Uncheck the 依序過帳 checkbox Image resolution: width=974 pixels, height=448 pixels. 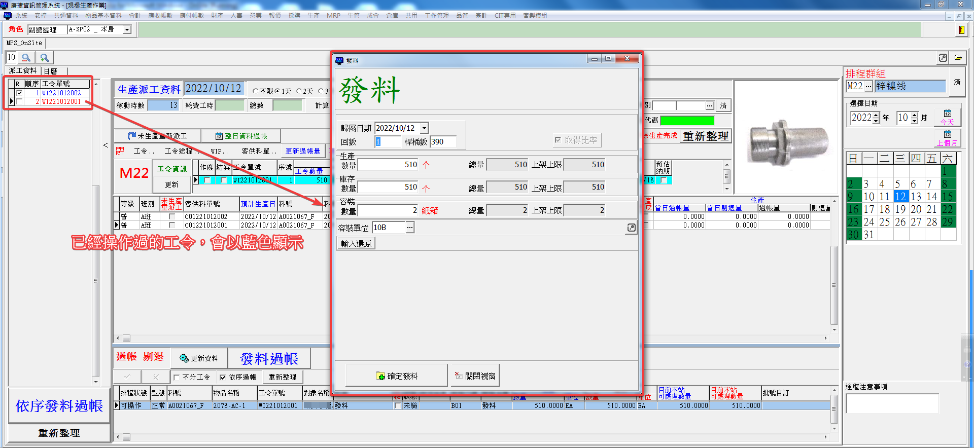(223, 377)
